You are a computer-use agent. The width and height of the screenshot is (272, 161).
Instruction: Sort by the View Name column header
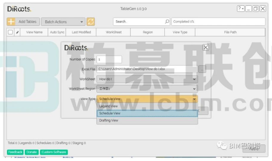click(34, 32)
